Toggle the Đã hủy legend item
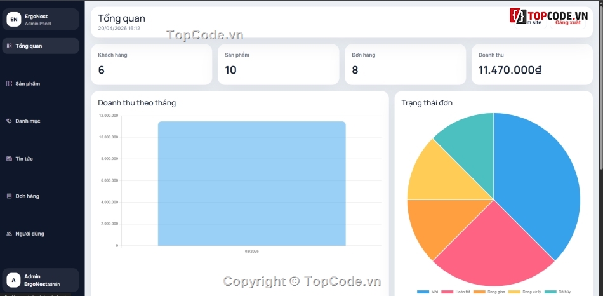 tap(557, 292)
